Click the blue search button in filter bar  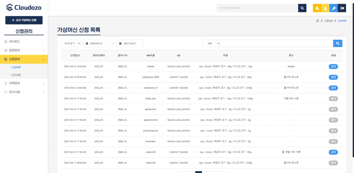point(338,43)
